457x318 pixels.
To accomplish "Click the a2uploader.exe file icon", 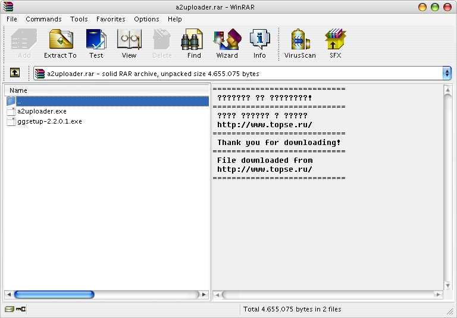I will click(x=11, y=112).
